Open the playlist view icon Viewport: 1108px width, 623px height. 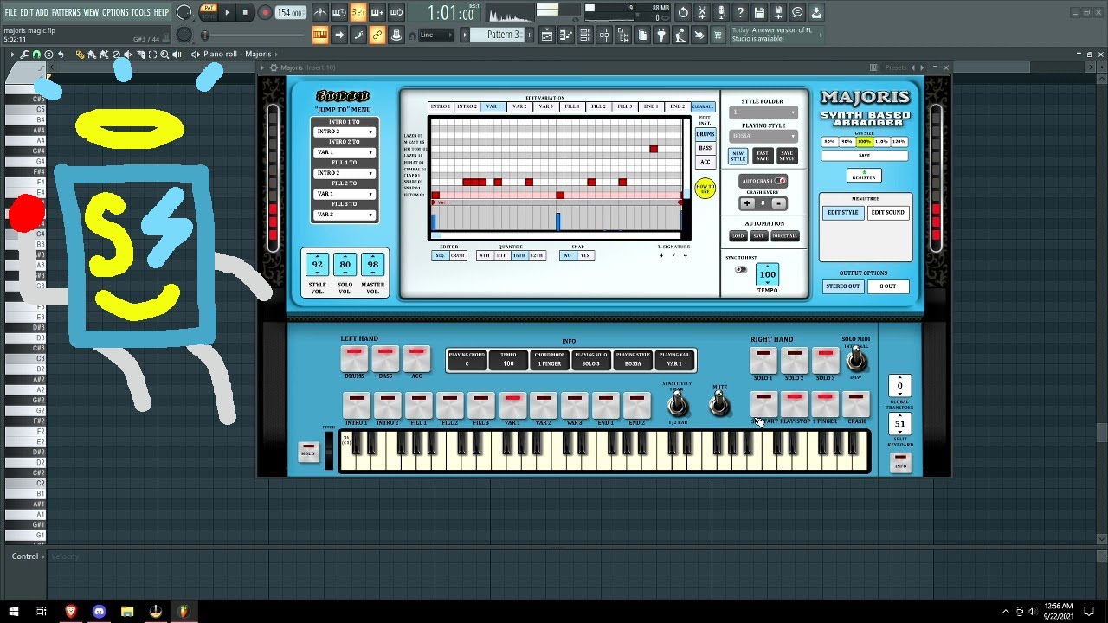(x=547, y=35)
